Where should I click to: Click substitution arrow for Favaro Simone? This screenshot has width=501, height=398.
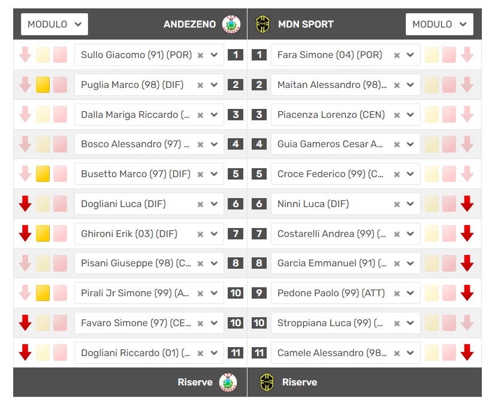(x=25, y=323)
